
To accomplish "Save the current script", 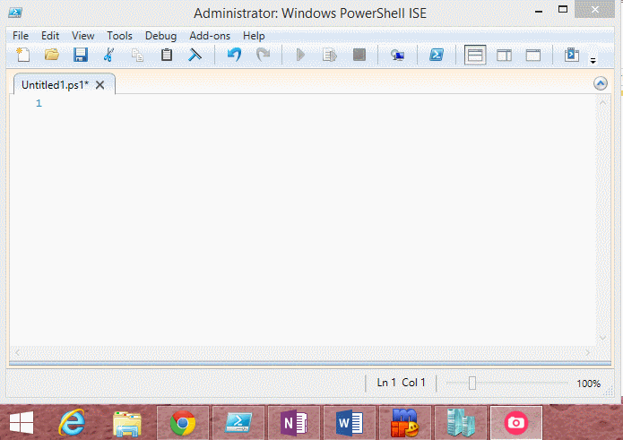I will (x=81, y=55).
